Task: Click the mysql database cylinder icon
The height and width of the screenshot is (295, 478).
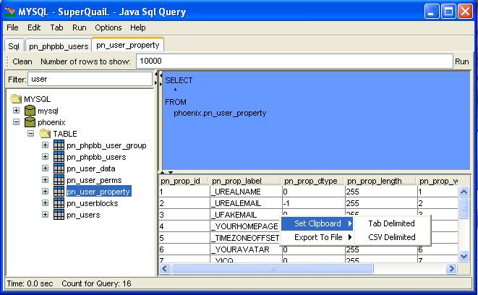Action: [30, 111]
